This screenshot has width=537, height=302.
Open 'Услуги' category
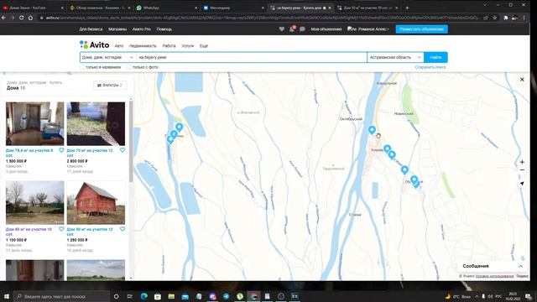point(188,46)
